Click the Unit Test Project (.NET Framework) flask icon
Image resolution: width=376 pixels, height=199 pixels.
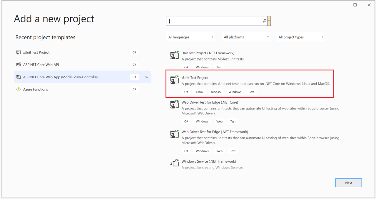click(175, 55)
